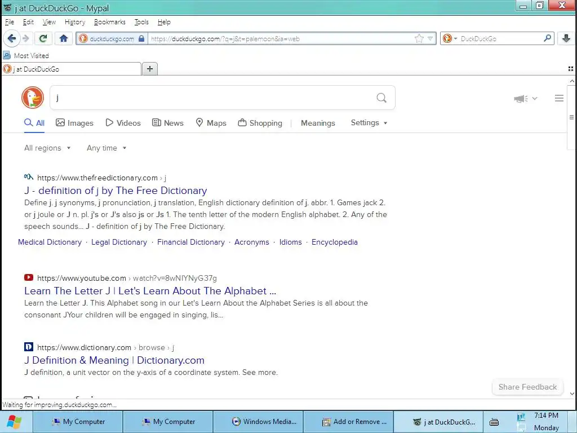The image size is (577, 433).
Task: Click the tab groups icon
Action: (571, 69)
